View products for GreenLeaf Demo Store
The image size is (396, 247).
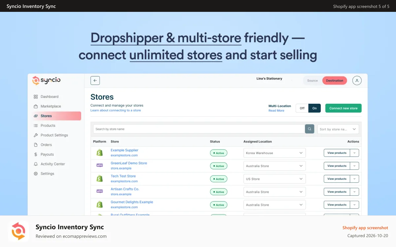tap(337, 166)
